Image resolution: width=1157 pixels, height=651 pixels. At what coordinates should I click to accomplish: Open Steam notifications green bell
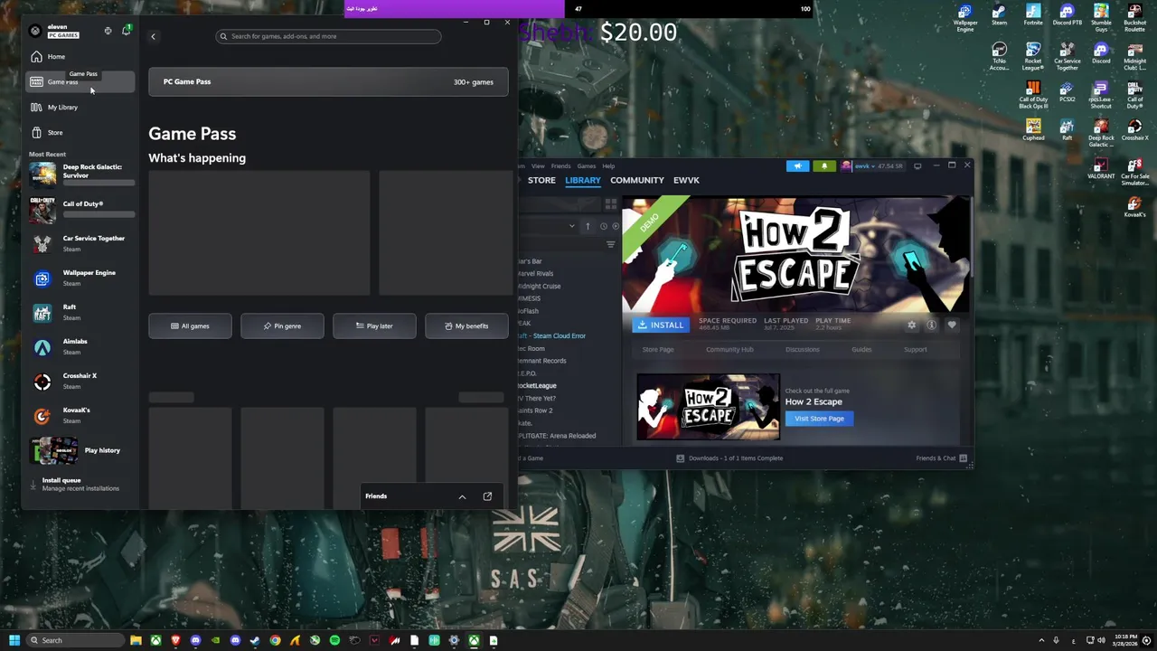824,166
